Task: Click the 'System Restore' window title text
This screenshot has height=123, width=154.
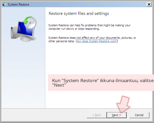Action: pos(18,5)
